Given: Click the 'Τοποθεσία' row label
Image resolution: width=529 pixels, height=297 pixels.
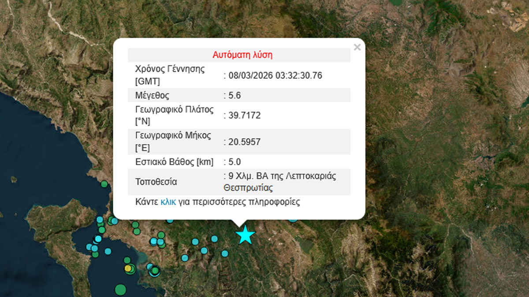Looking at the screenshot, I should pyautogui.click(x=156, y=182).
